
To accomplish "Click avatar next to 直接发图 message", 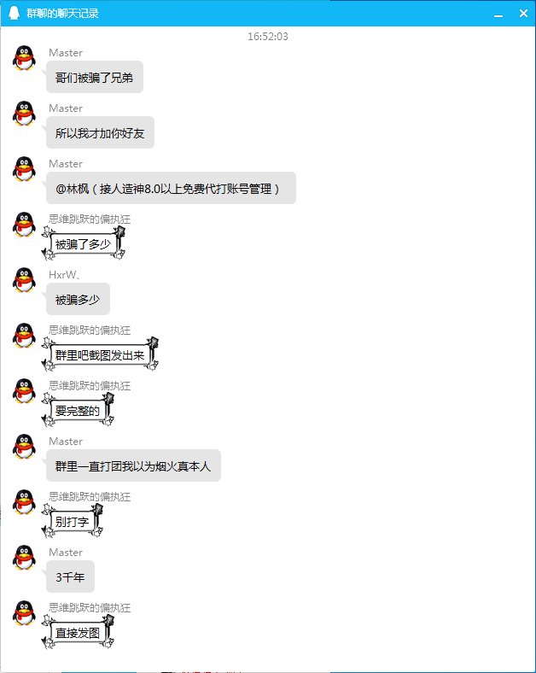I will 25,613.
